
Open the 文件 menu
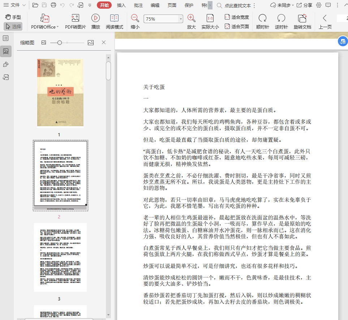point(12,5)
